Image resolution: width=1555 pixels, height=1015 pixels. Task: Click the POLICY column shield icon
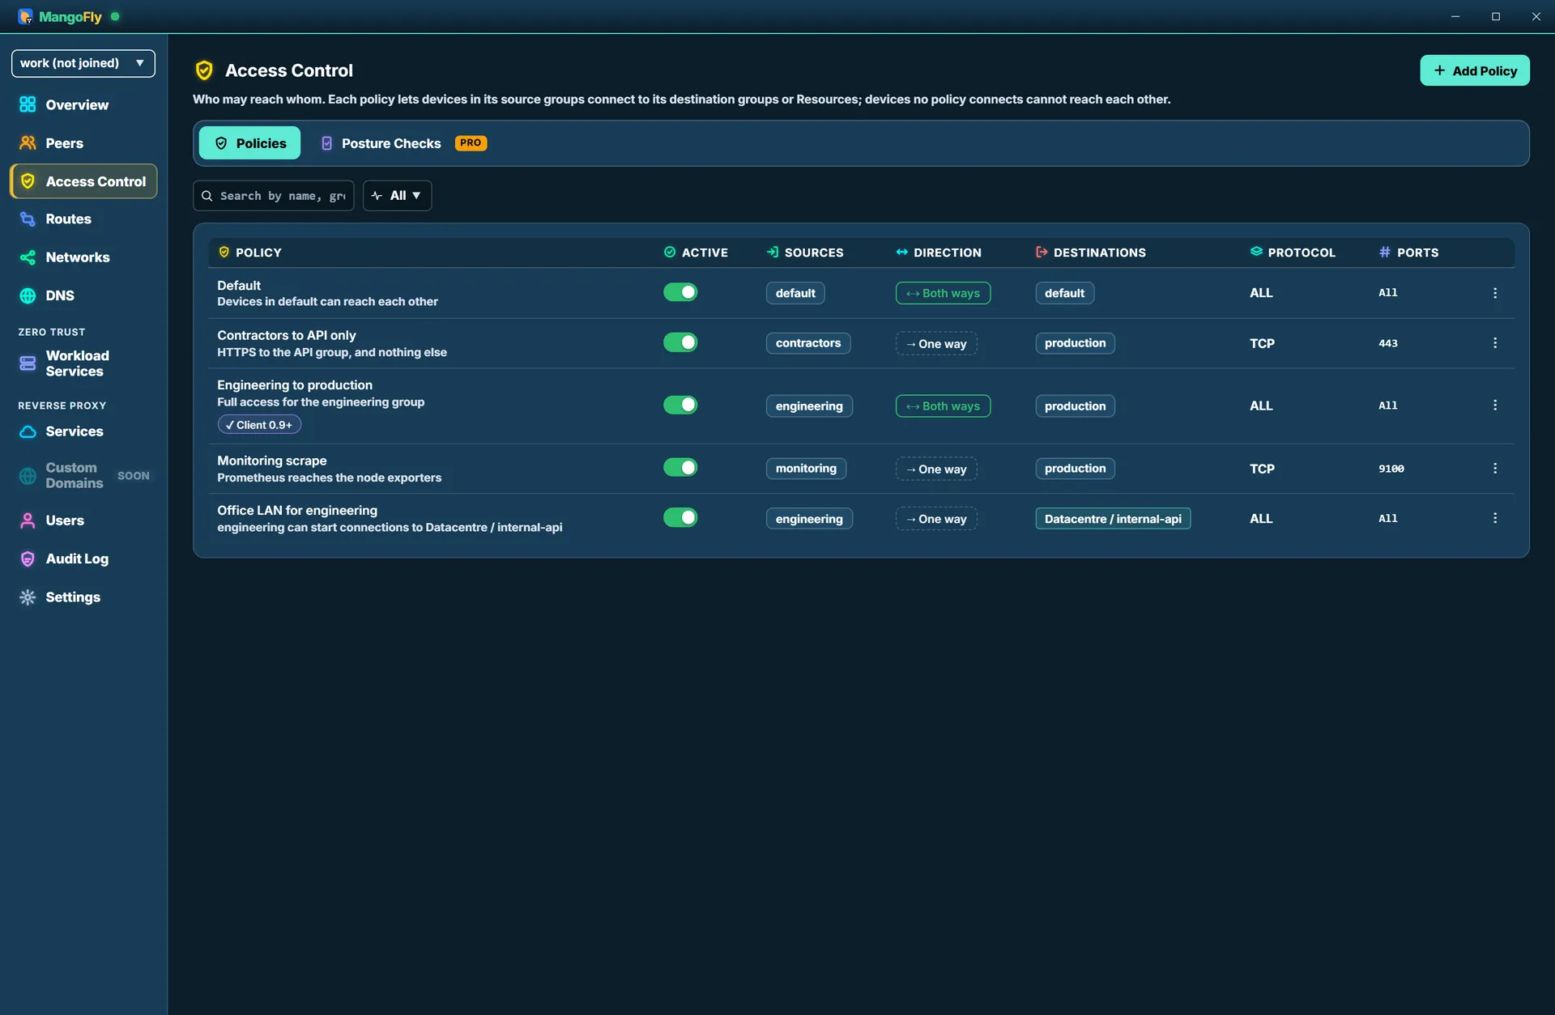pyautogui.click(x=224, y=252)
